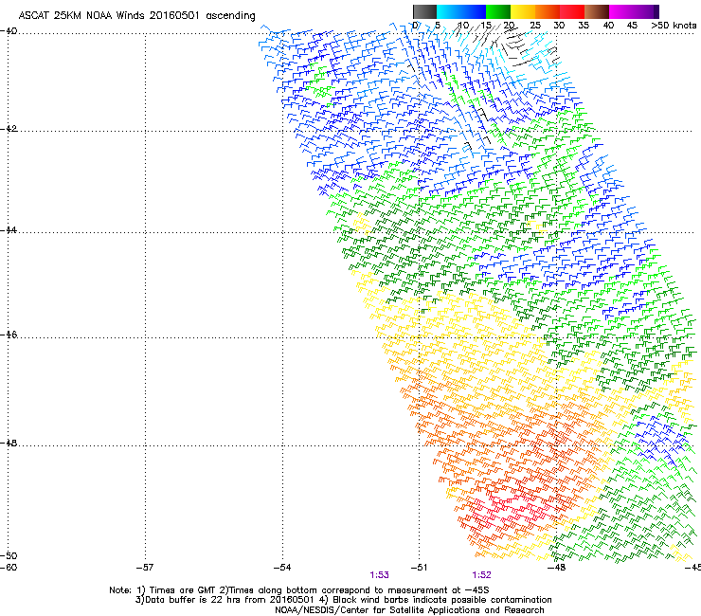701x616 pixels.
Task: Click the brown 35-40 knots legend swatch
Action: pyautogui.click(x=597, y=11)
